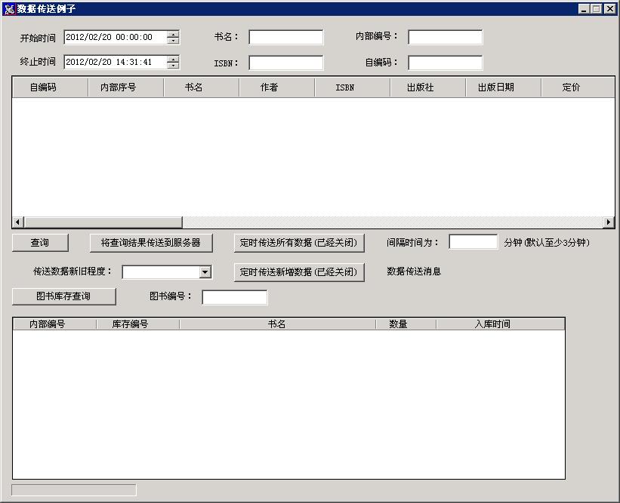Image resolution: width=620 pixels, height=503 pixels.
Task: Click into the ISBN text box
Action: click(x=285, y=63)
